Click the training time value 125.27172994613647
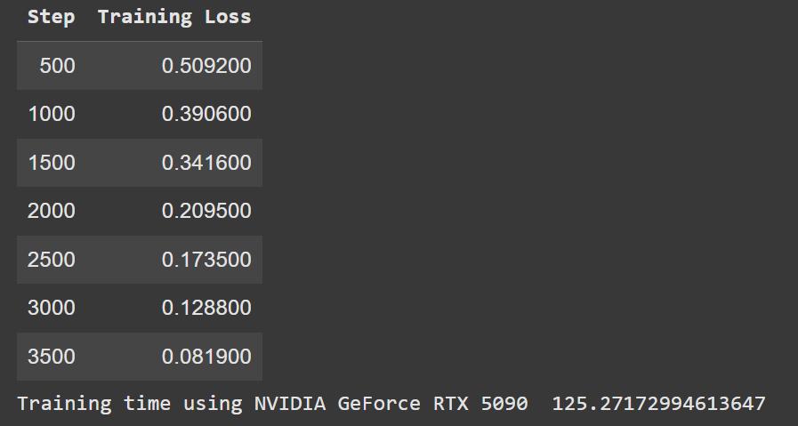798x426 pixels. point(658,404)
